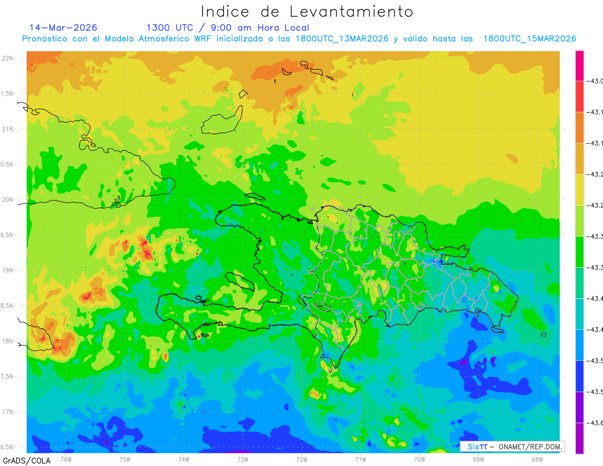Click the '19N' latitude label
Screen dimensions: 603x466
click(x=9, y=270)
